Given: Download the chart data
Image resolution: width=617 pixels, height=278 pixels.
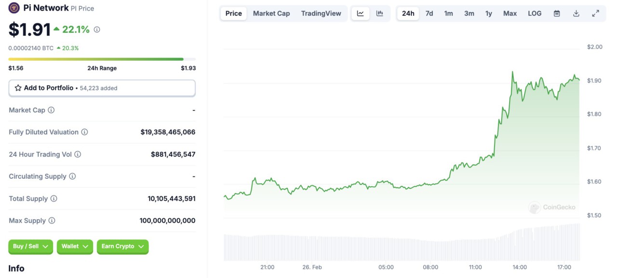Looking at the screenshot, I should (576, 13).
